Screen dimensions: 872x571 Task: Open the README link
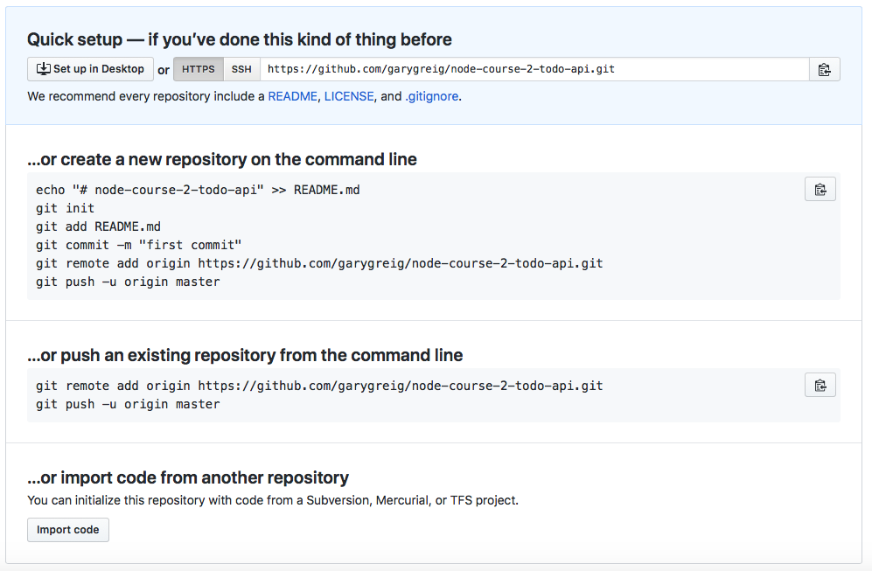click(292, 96)
